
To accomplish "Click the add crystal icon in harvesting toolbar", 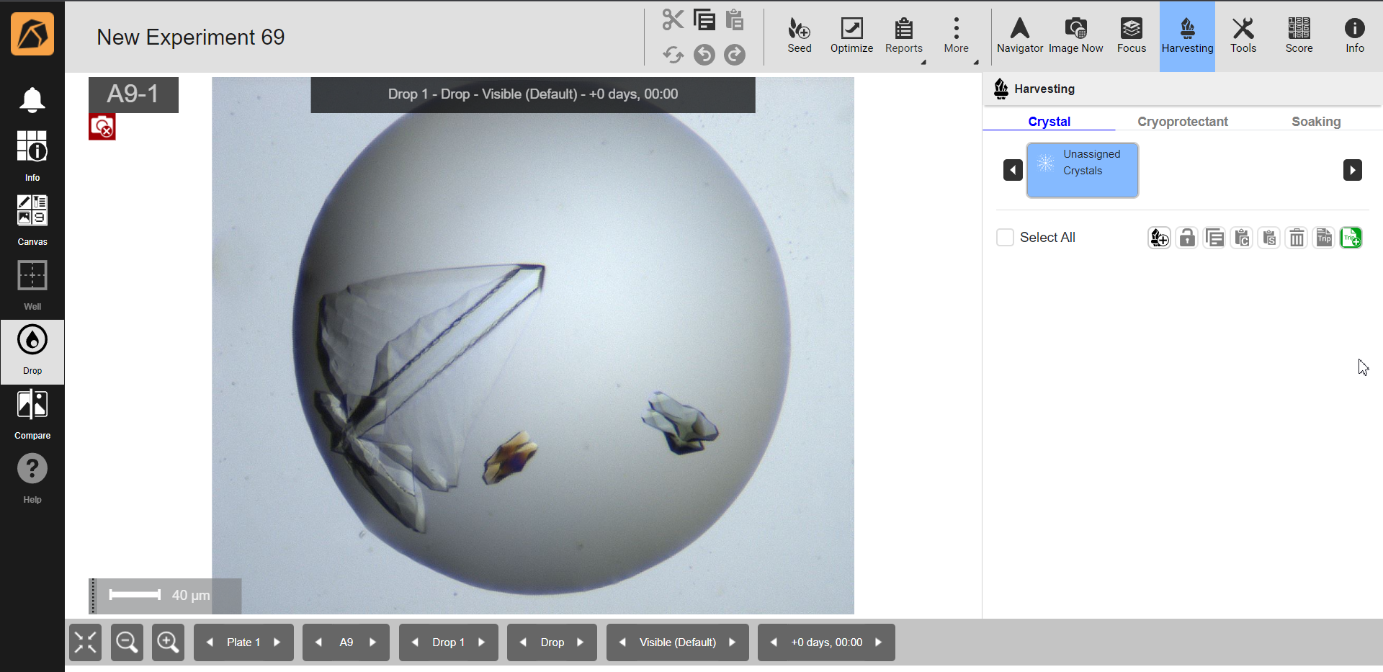I will pos(1159,238).
